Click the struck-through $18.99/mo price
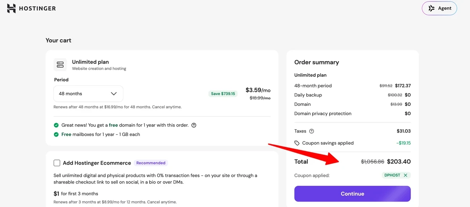The height and width of the screenshot is (207, 470). pyautogui.click(x=260, y=98)
